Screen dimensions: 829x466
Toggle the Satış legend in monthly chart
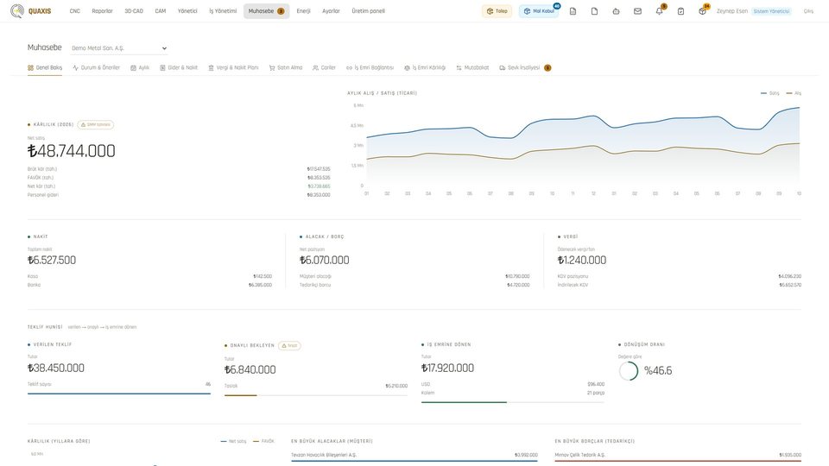769,93
